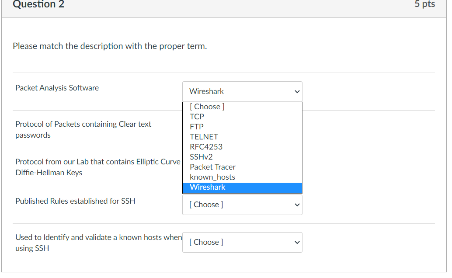Image resolution: width=452 pixels, height=278 pixels.
Task: Select highlighted Wireshark option in list
Action: [208, 187]
